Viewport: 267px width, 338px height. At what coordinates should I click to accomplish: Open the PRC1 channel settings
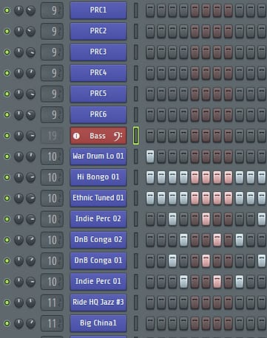[x=98, y=10]
